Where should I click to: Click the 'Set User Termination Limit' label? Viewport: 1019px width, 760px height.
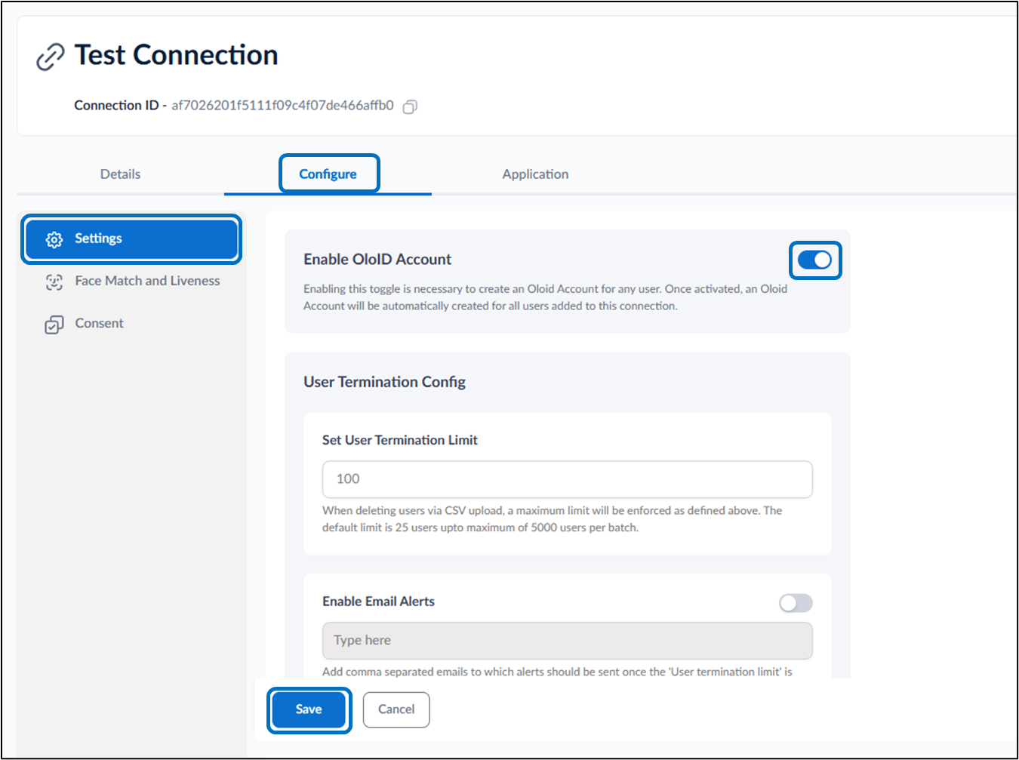pyautogui.click(x=400, y=440)
